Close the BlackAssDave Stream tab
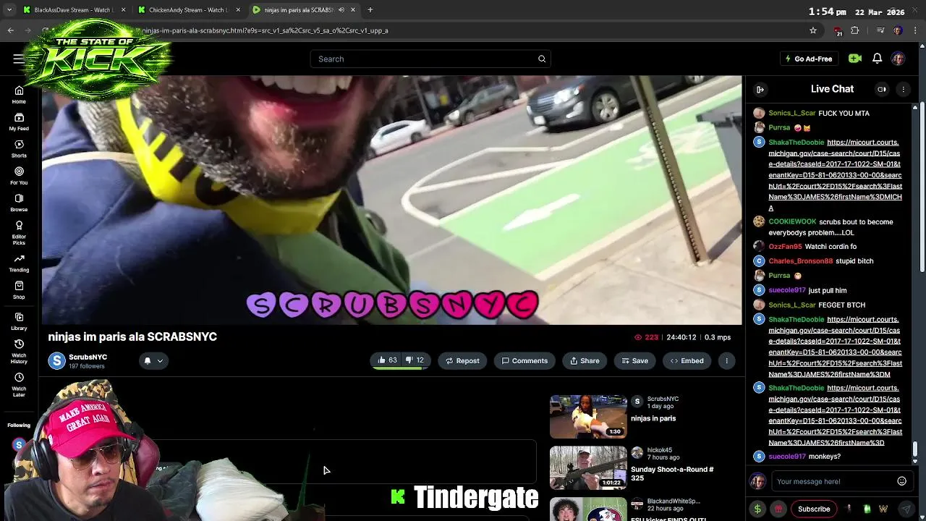This screenshot has height=521, width=926. 123,10
